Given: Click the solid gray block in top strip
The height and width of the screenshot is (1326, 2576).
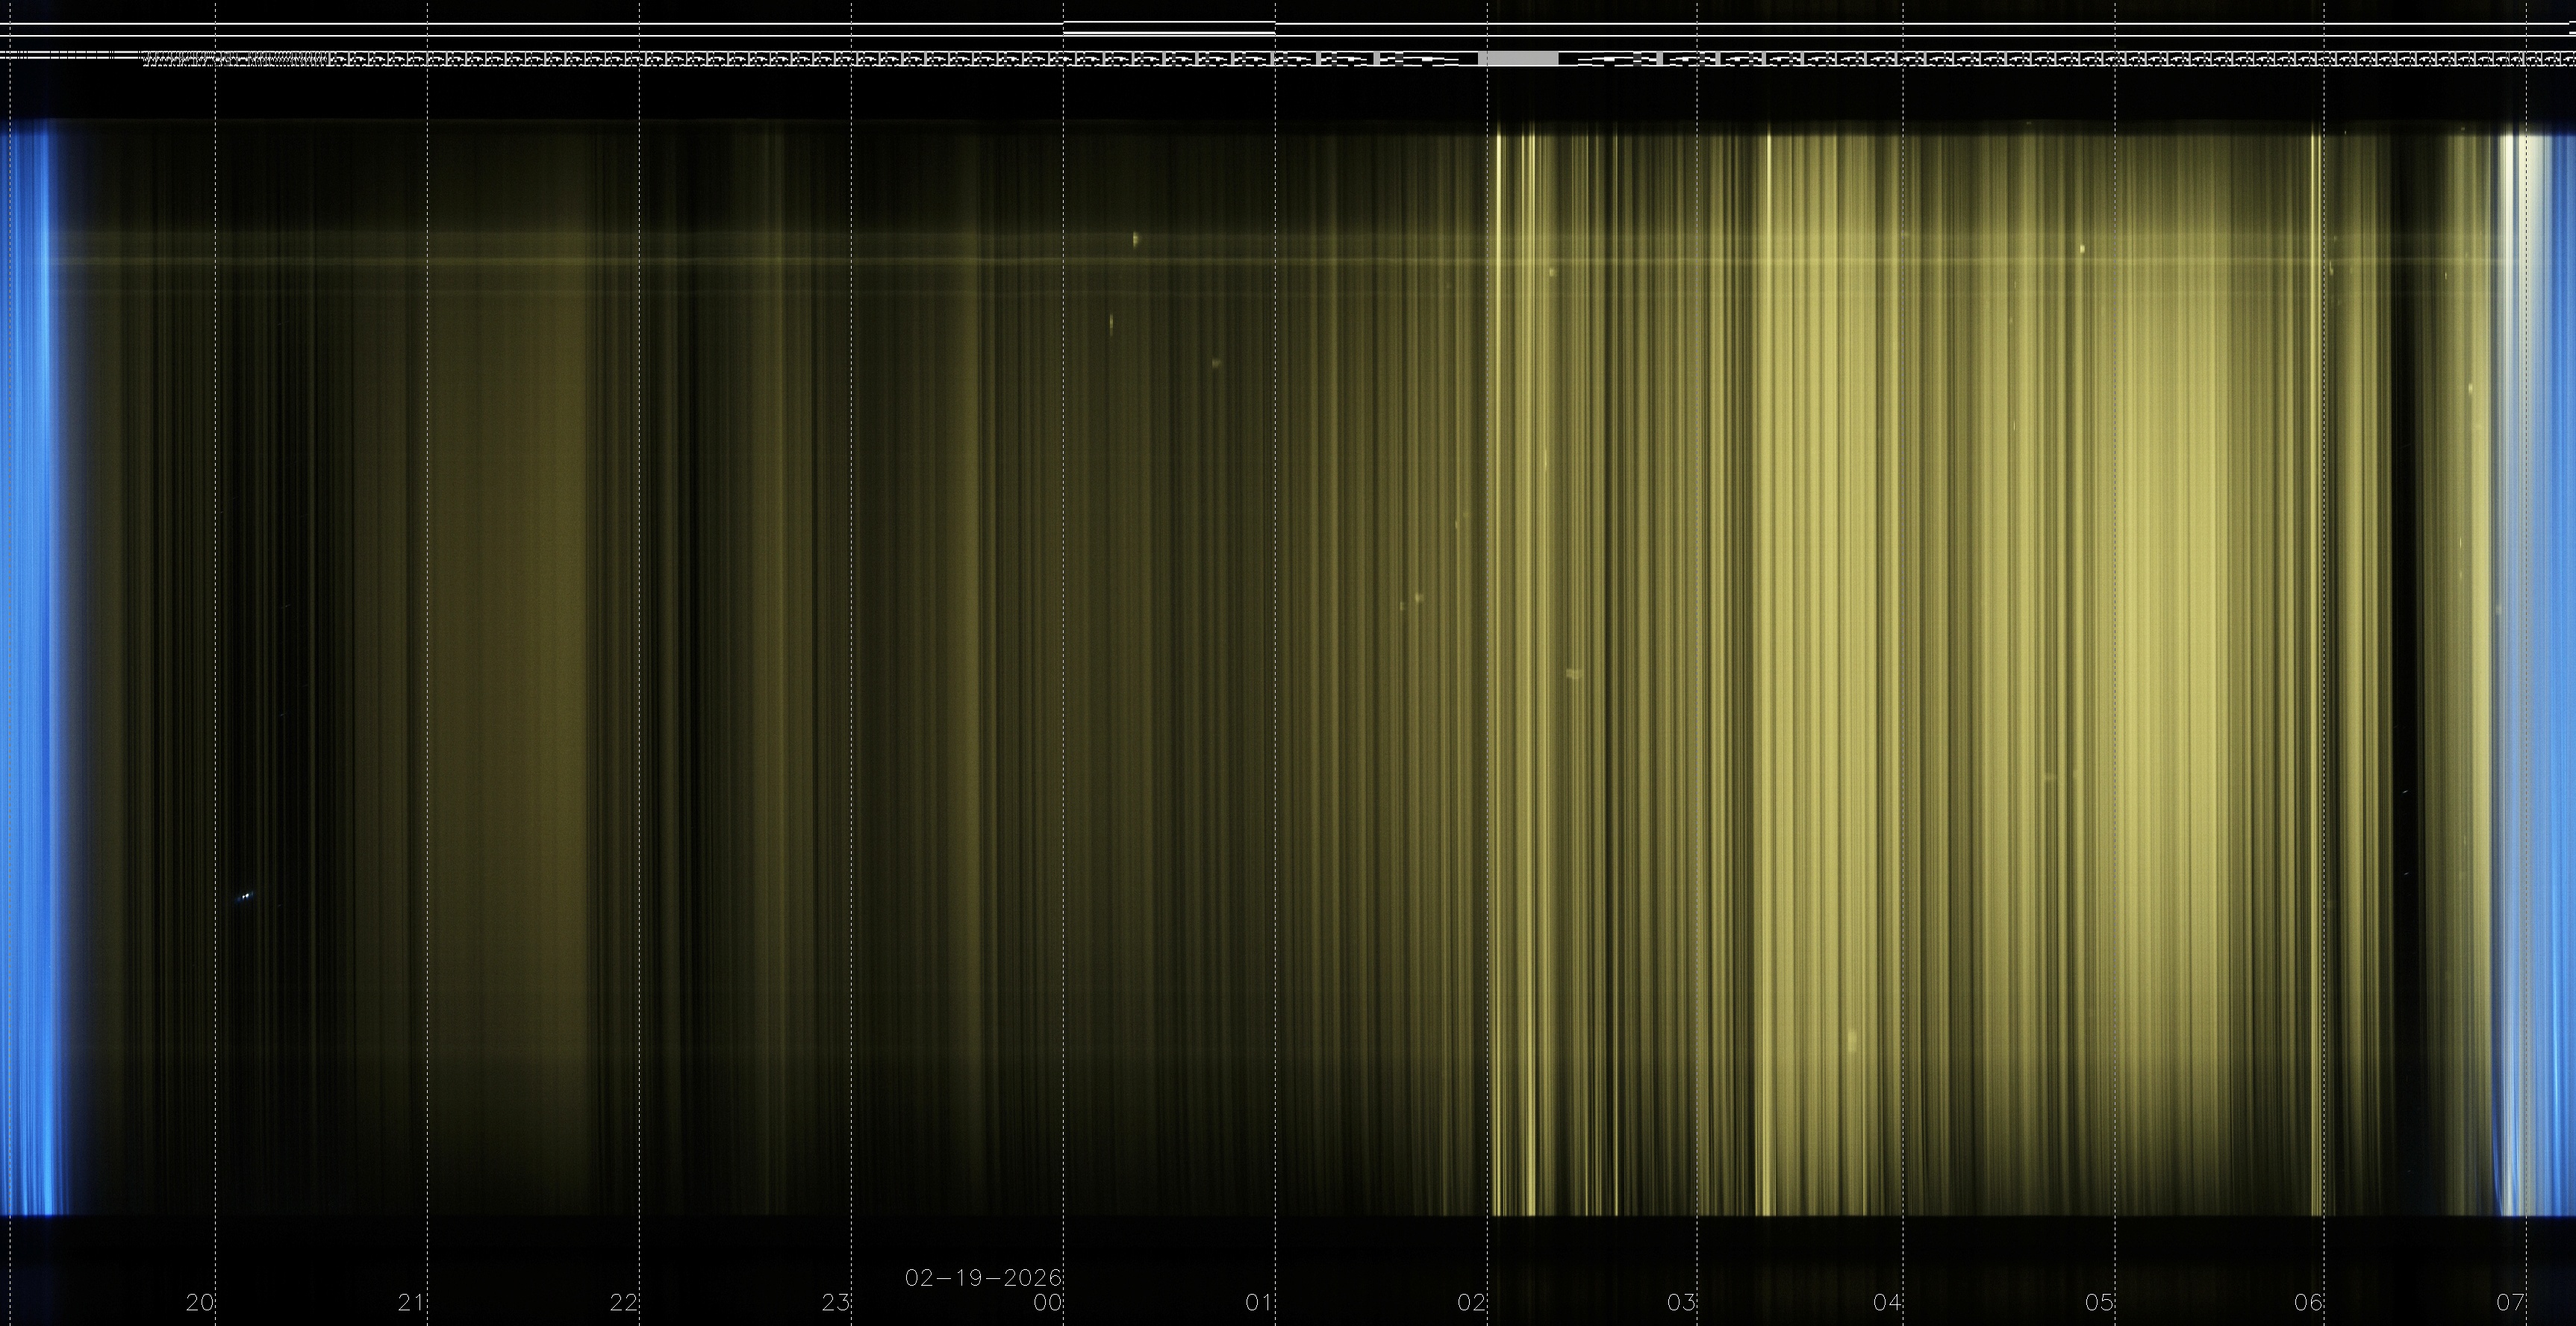Looking at the screenshot, I should [x=1518, y=59].
